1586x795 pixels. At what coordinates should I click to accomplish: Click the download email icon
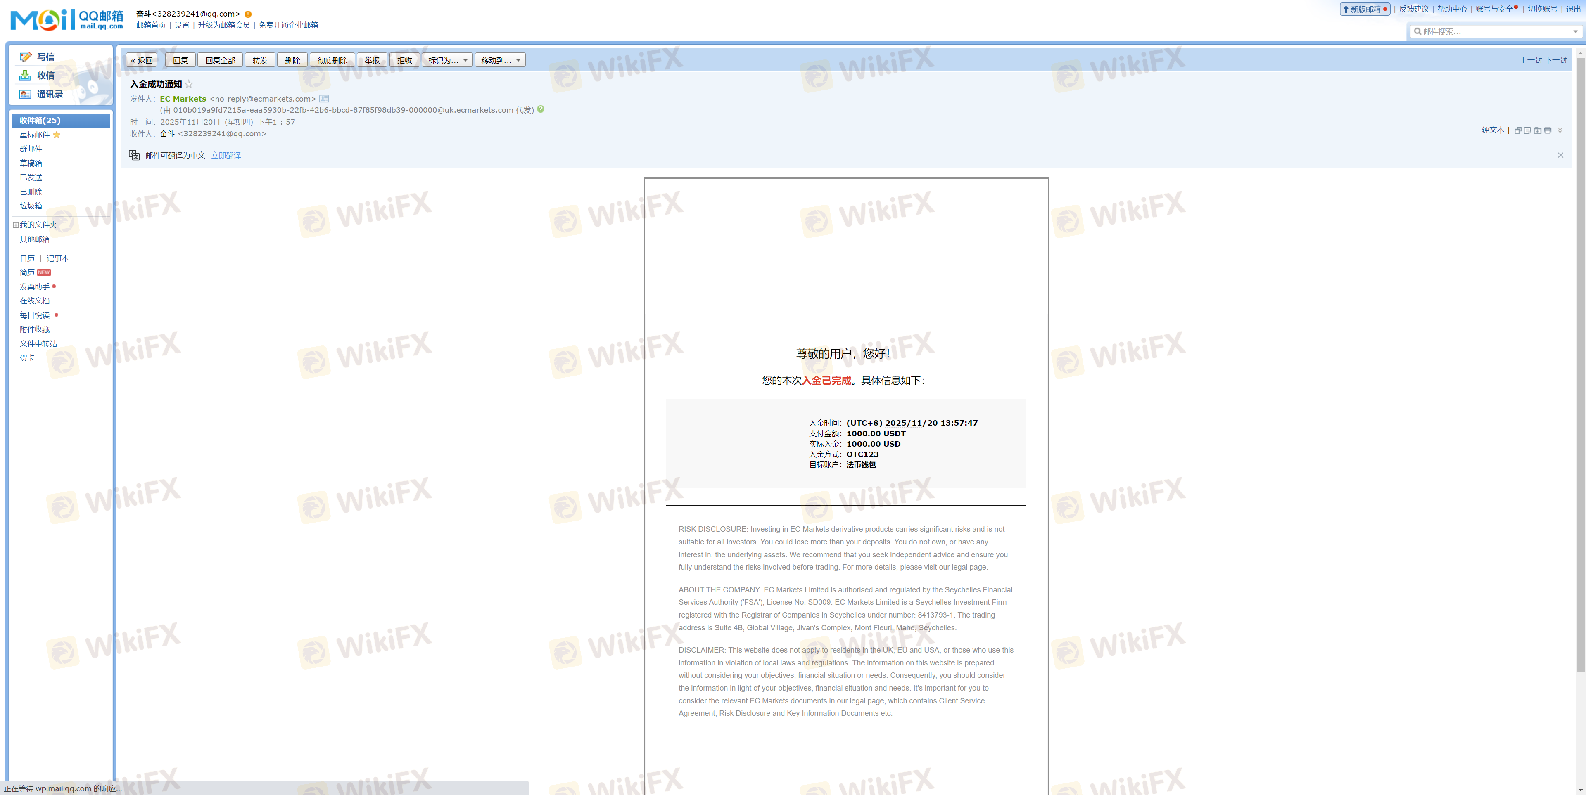1537,130
